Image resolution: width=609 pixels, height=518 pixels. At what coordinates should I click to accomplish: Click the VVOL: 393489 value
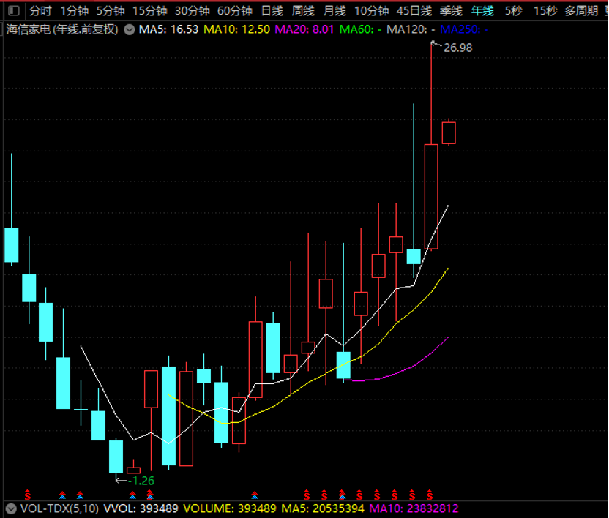(141, 508)
